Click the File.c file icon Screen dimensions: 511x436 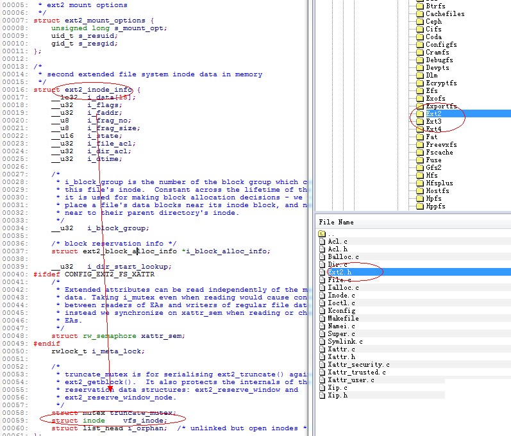click(x=323, y=280)
